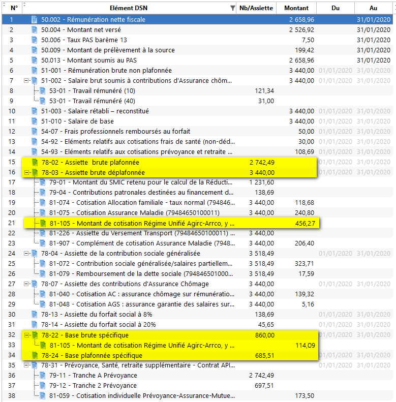The width and height of the screenshot is (396, 402).
Task: Click icon of 81-226 Assiette du Versement Transport
Action: [x=42, y=233]
